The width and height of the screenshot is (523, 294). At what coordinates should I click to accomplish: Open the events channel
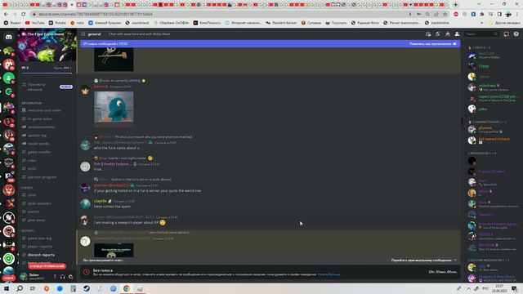(x=33, y=212)
